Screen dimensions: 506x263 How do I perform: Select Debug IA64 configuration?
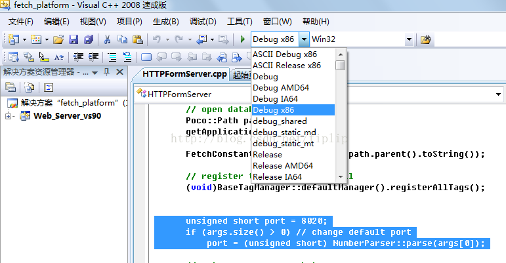[x=293, y=98]
